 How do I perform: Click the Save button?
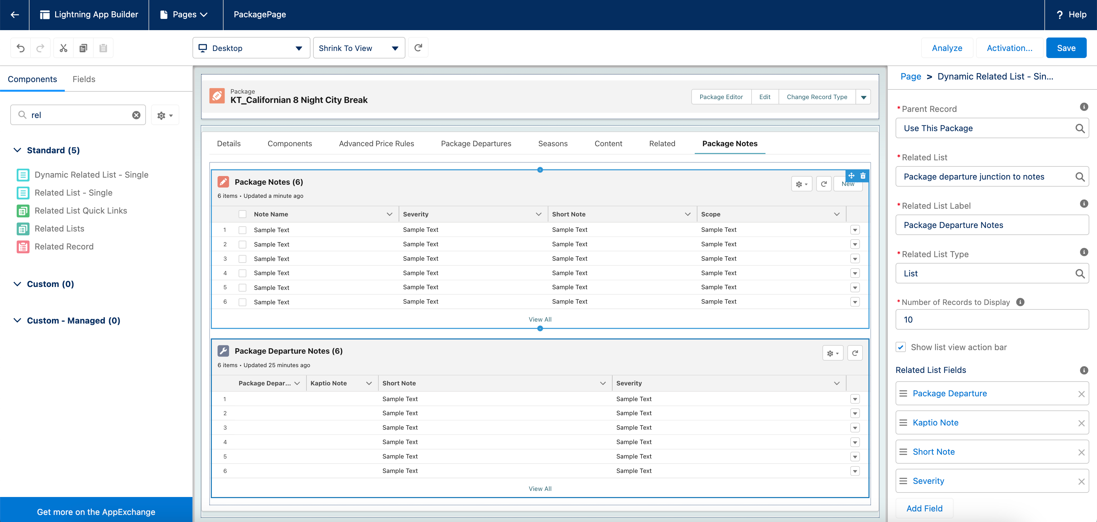tap(1066, 48)
